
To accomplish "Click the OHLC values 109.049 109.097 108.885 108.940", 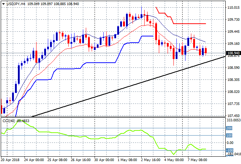I will point(53,4).
